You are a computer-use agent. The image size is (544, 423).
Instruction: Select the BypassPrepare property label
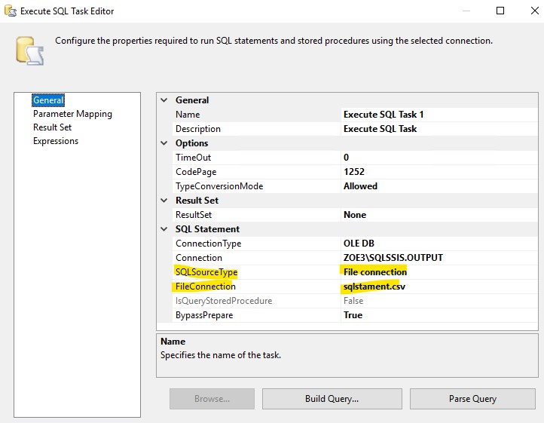[204, 315]
